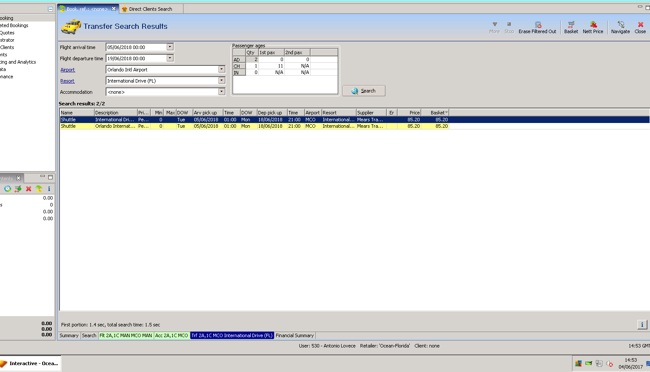Sort results by Dep pick up column
The height and width of the screenshot is (372, 650).
pyautogui.click(x=272, y=113)
